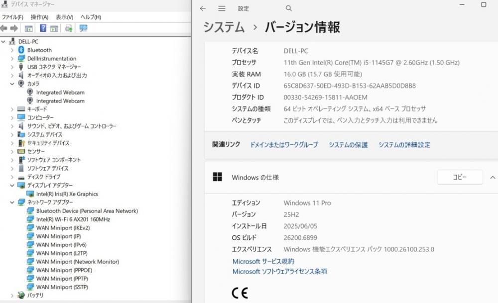
Task: Click the バッテリ category icon
Action: (21, 296)
